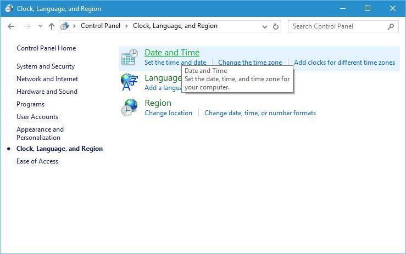The height and width of the screenshot is (254, 406).
Task: Open Hardware and Sound in sidebar
Action: coord(47,92)
